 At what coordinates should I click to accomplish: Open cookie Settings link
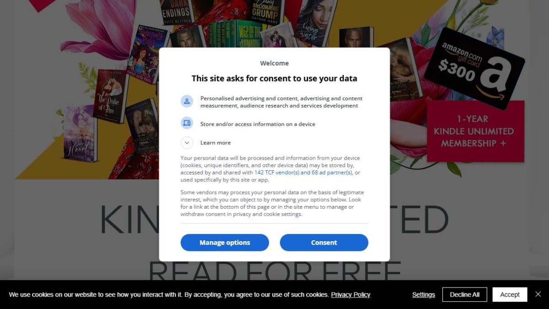click(424, 295)
